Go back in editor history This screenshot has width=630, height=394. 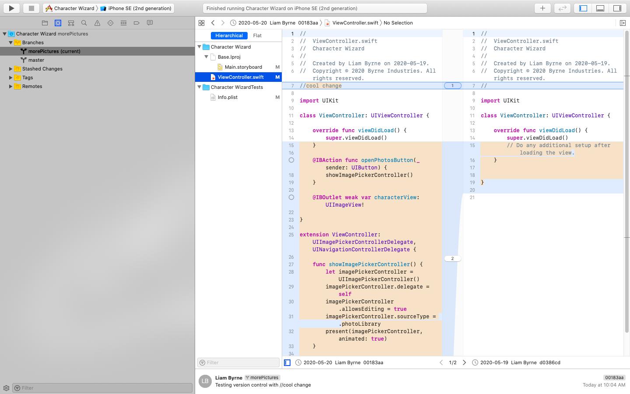click(213, 23)
